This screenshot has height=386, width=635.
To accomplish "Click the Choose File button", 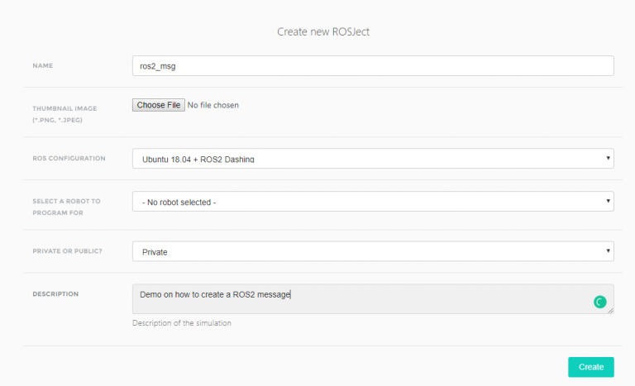I will coord(158,106).
